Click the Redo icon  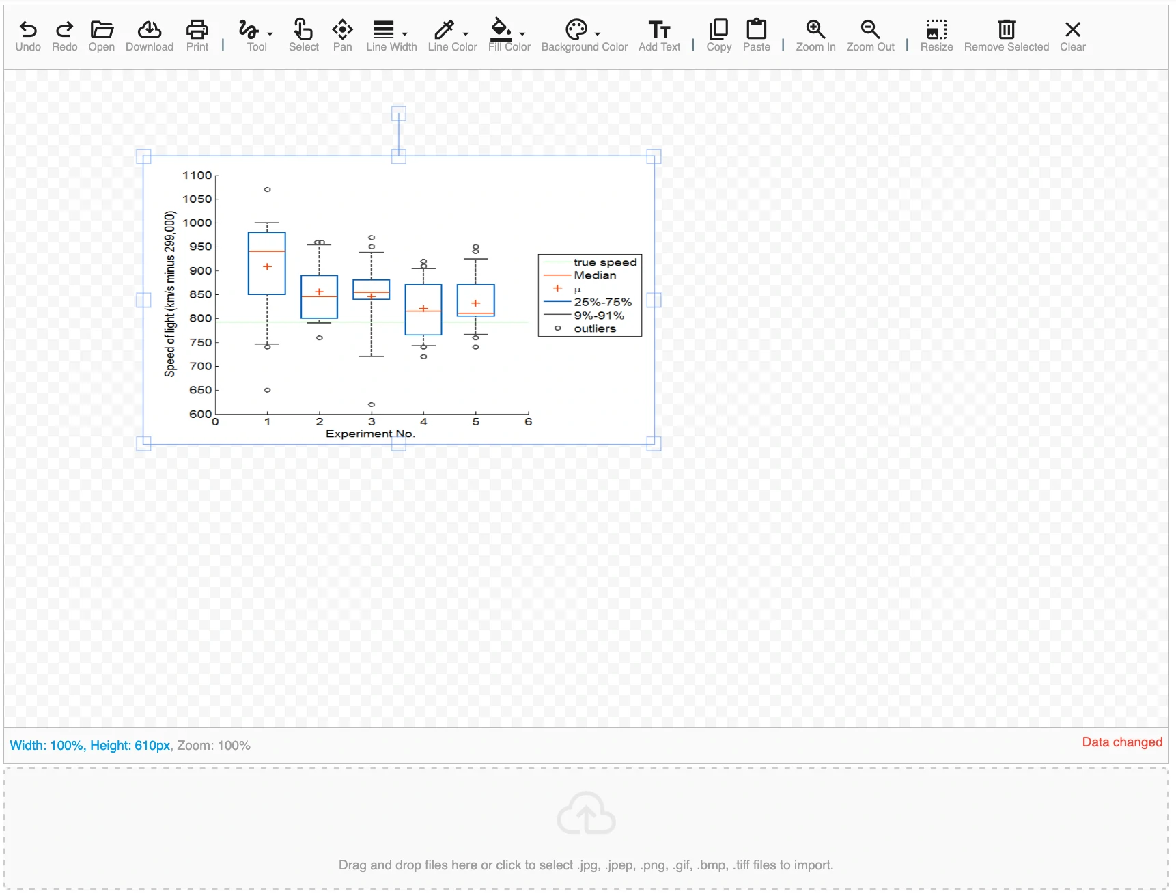coord(64,29)
